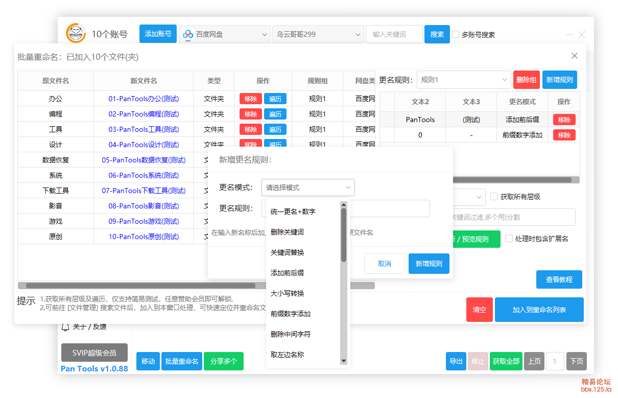Click the red 删除组 button
The height and width of the screenshot is (398, 618).
pyautogui.click(x=527, y=80)
